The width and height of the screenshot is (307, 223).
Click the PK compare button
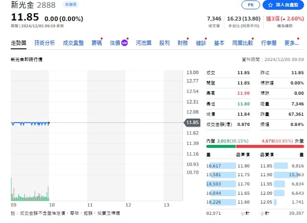tap(251, 5)
